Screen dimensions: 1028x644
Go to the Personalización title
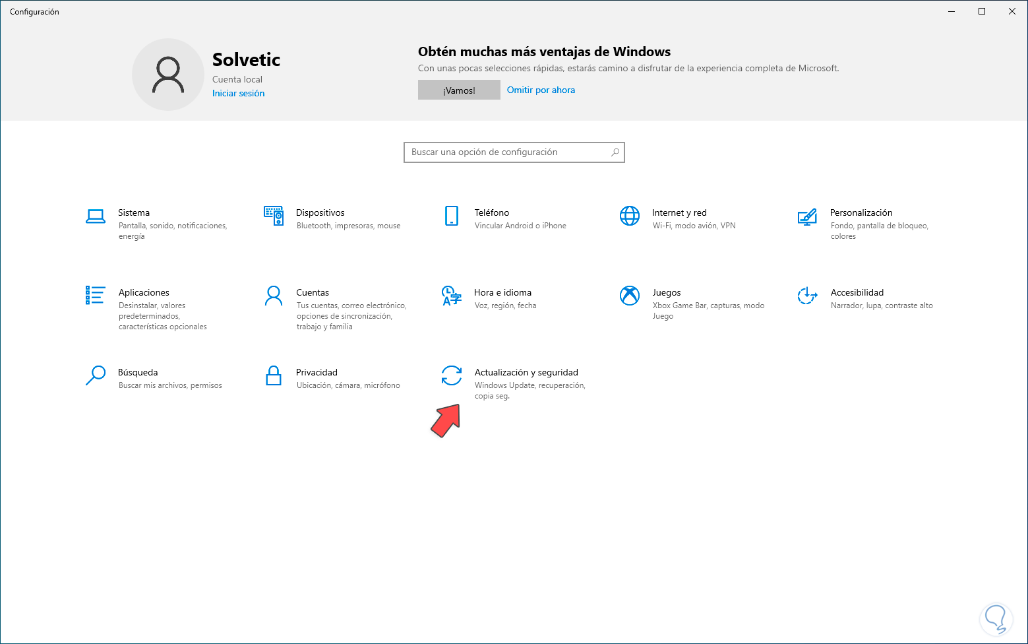coord(861,212)
